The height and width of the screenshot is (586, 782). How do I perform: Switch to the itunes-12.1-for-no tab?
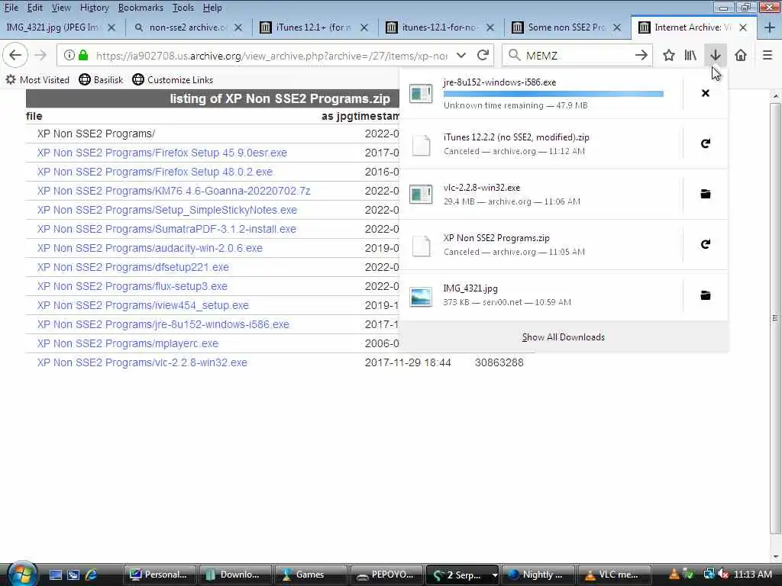tap(441, 27)
